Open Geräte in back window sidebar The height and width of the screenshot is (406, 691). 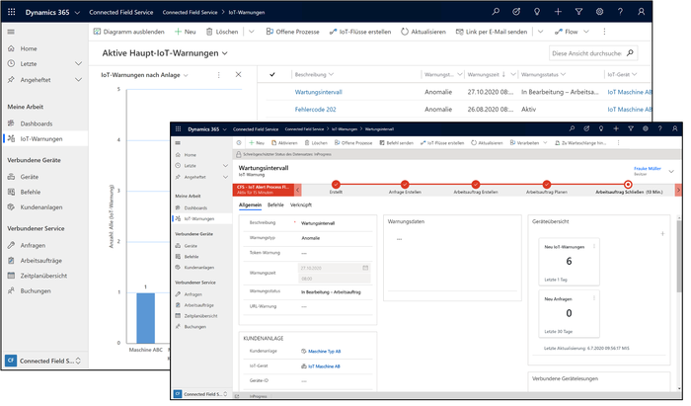coord(29,177)
